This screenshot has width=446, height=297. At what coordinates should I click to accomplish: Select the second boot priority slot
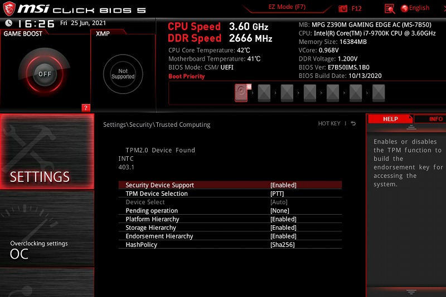tap(264, 93)
